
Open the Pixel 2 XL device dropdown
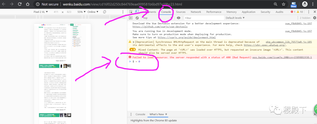click(x=41, y=12)
